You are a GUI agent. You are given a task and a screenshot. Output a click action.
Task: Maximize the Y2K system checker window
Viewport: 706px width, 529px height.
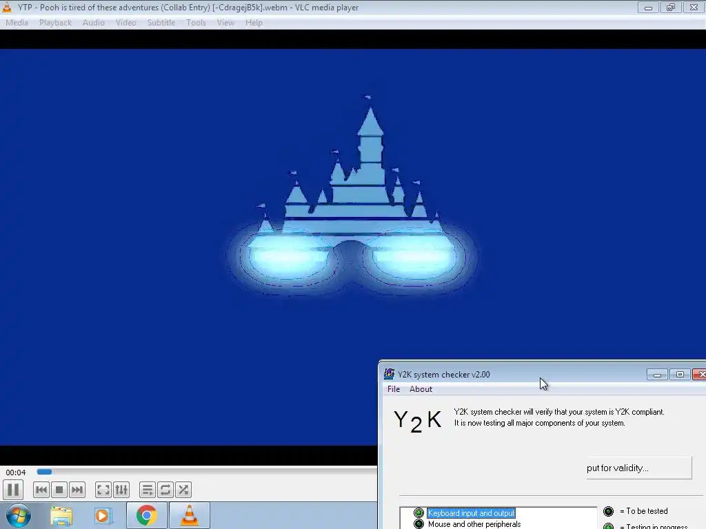coord(680,374)
